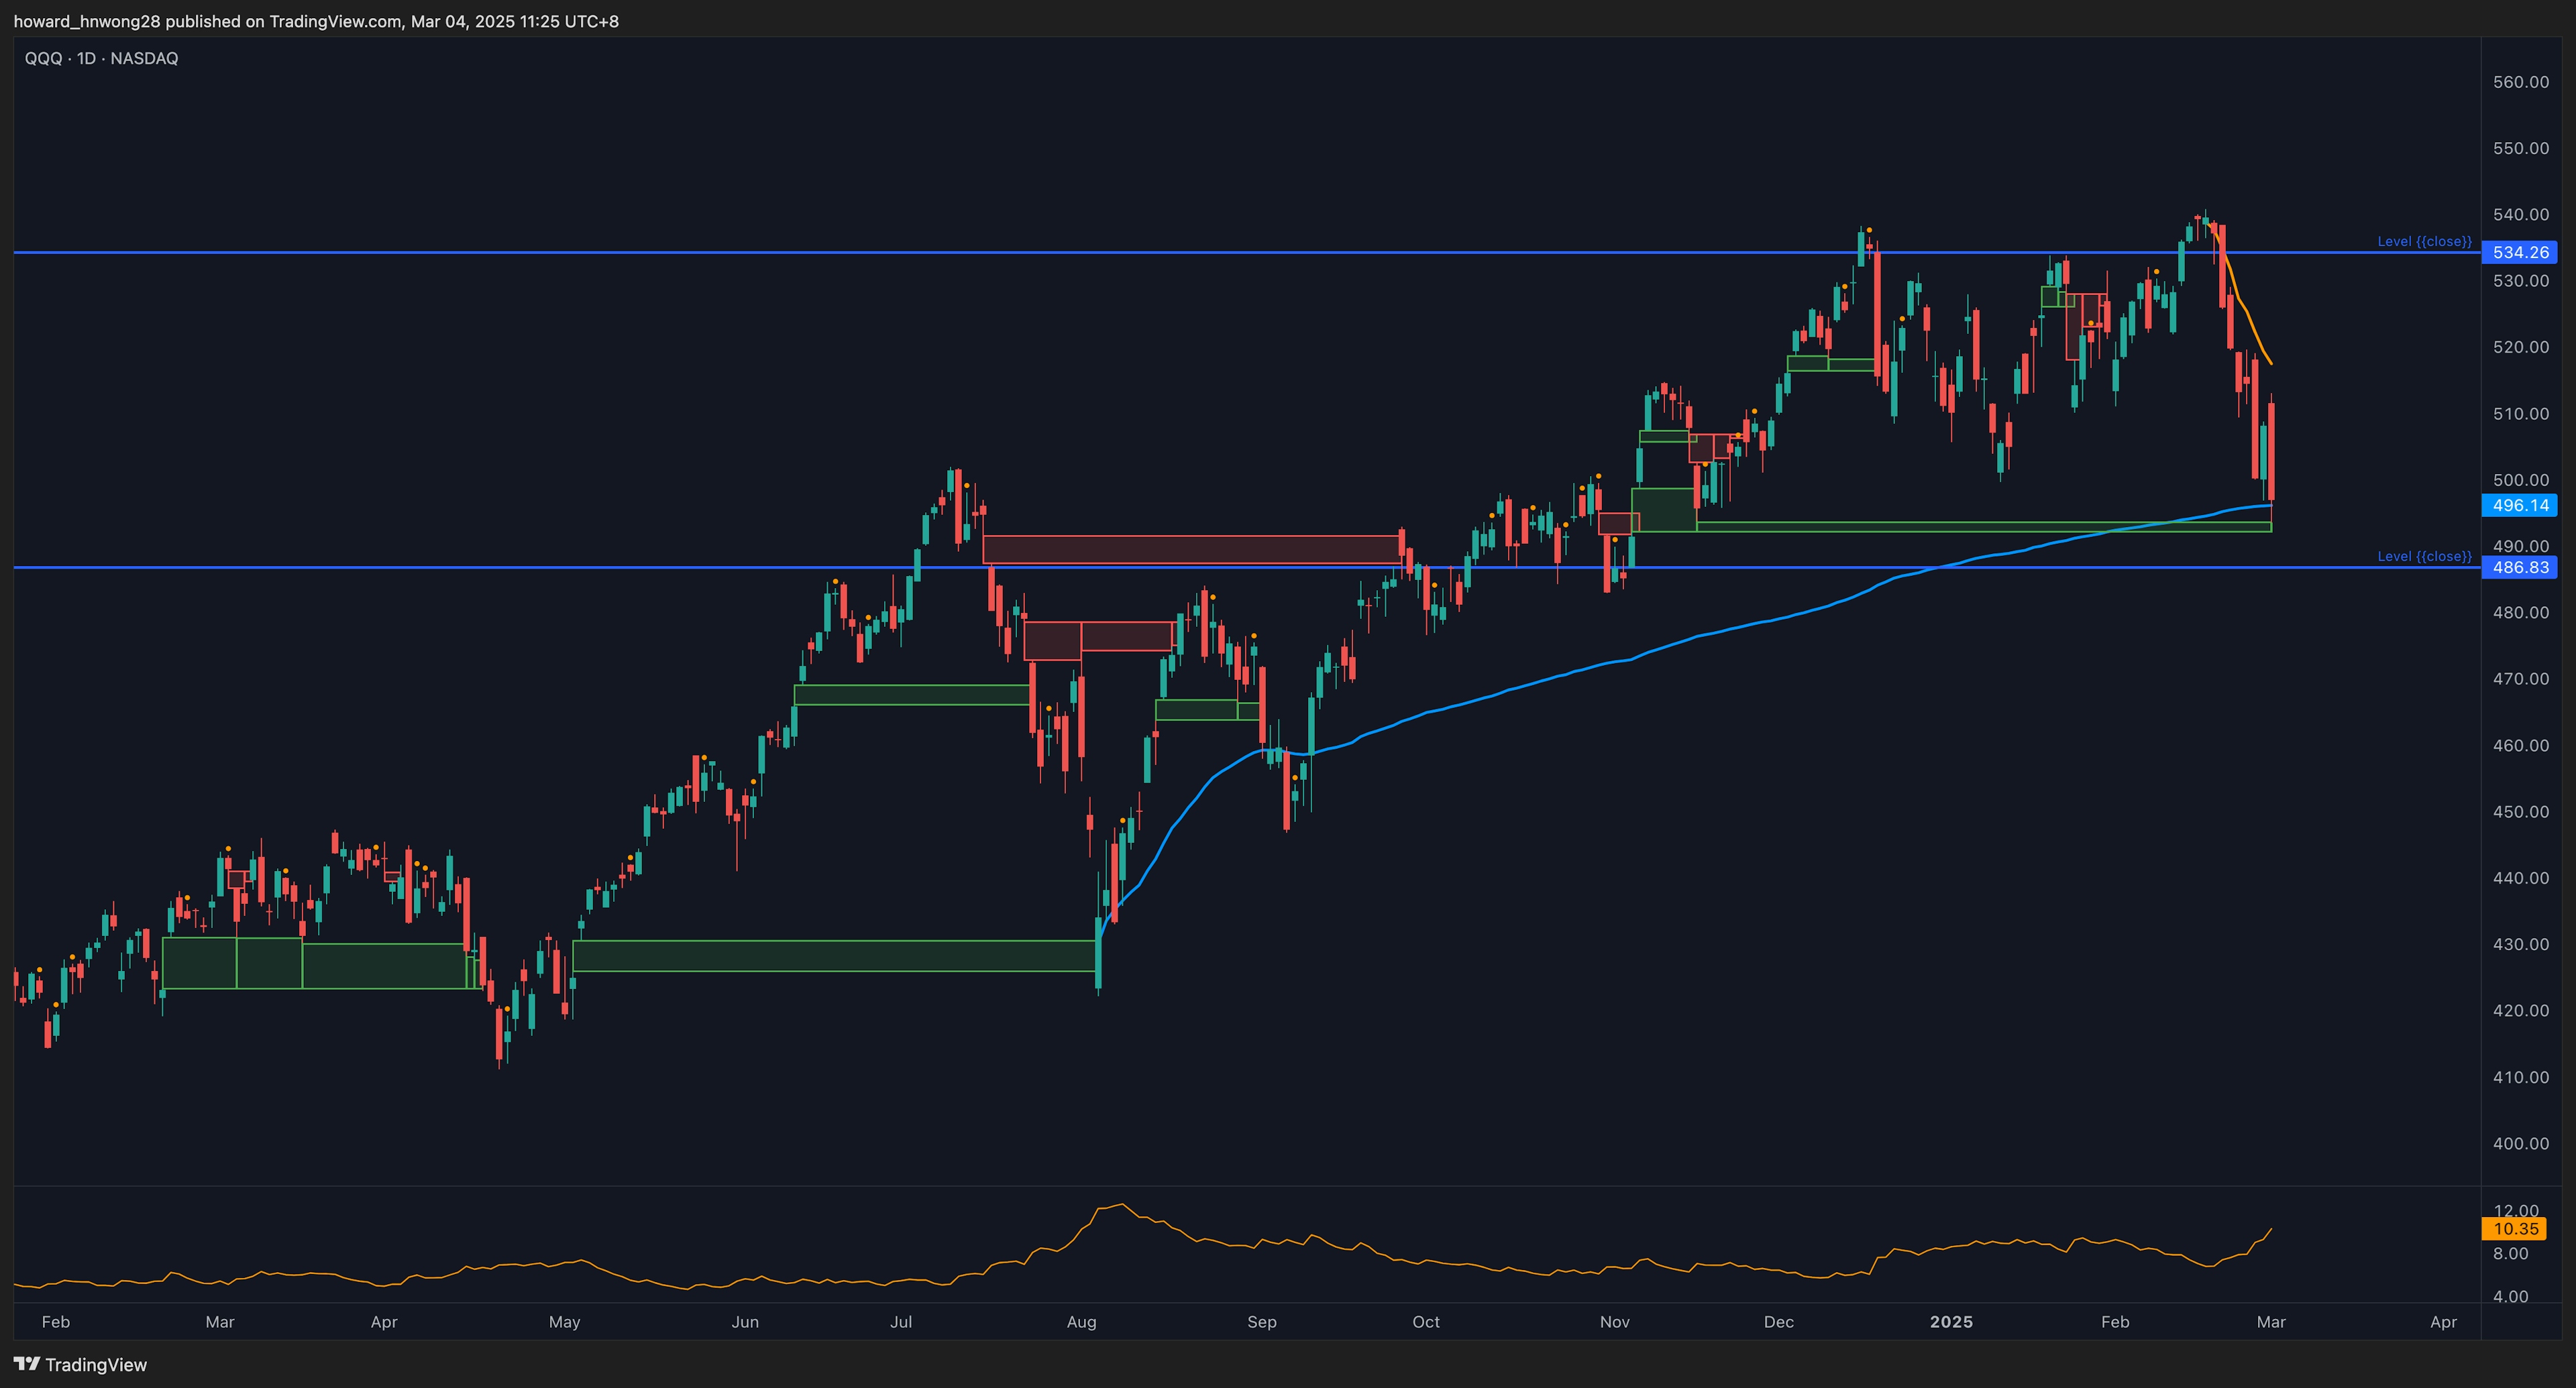
Task: Click the 460.00 price axis label
Action: pos(2521,744)
